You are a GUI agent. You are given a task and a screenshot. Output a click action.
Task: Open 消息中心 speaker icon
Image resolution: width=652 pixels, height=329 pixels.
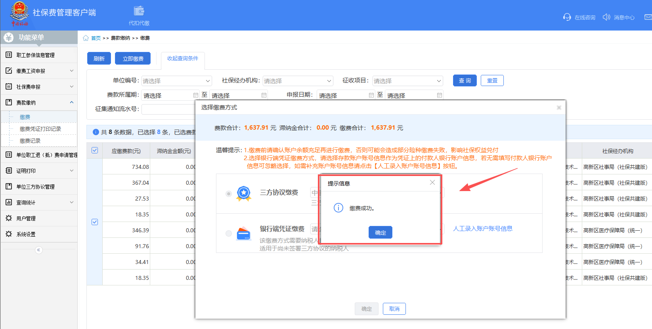pos(606,17)
